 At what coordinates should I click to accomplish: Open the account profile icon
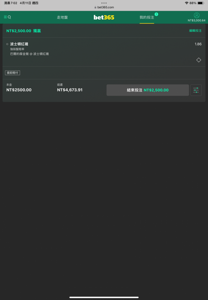pos(197,15)
